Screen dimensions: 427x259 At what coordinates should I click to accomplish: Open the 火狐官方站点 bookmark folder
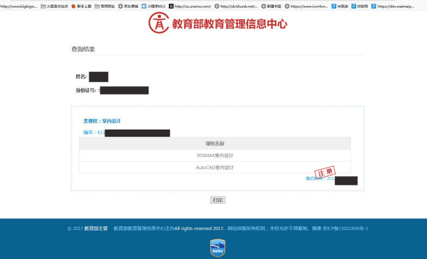54,6
